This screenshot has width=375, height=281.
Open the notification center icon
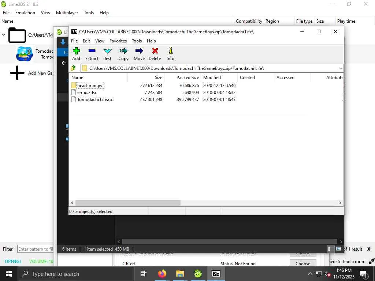point(364,274)
